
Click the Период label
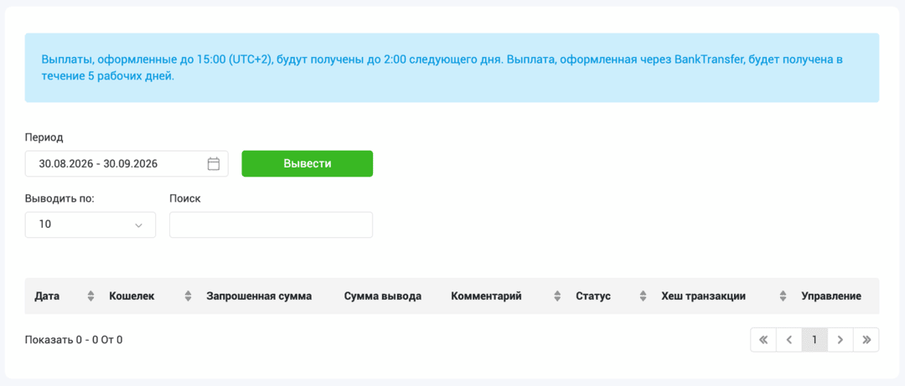pyautogui.click(x=44, y=137)
